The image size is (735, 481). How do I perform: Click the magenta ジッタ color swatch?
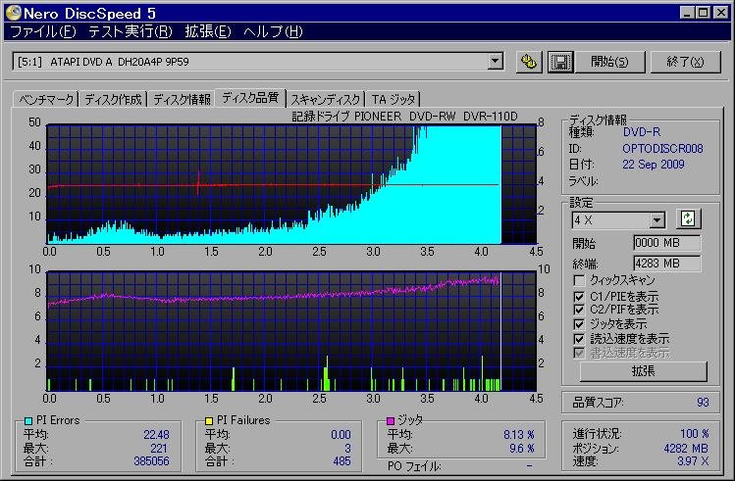(391, 420)
